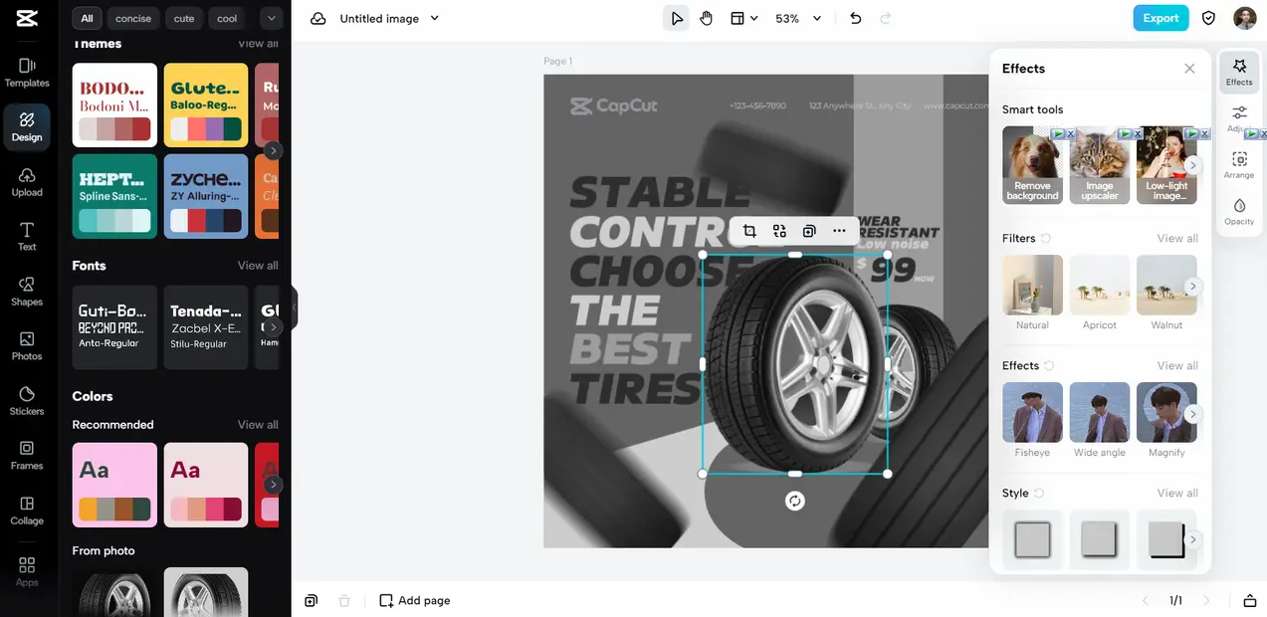
Task: Open the Effects tab in right rail
Action: tap(1239, 72)
